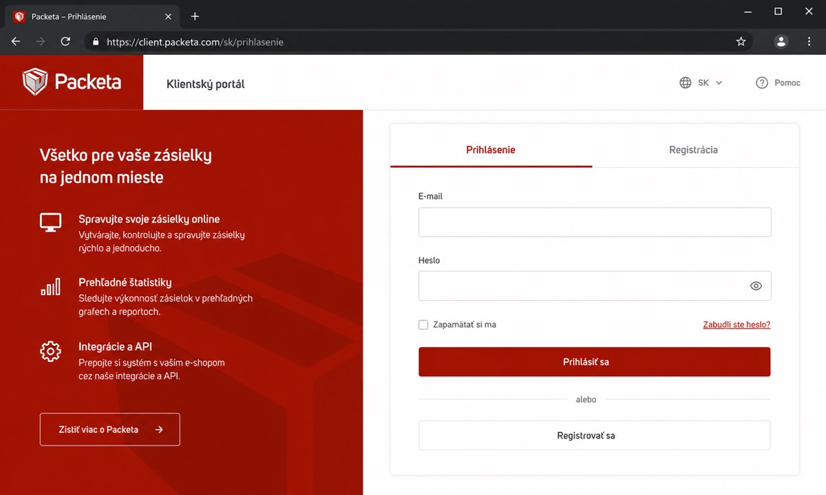Screen dimensions: 826x495
Task: Click the padlock site info icon
Action: [x=96, y=42]
